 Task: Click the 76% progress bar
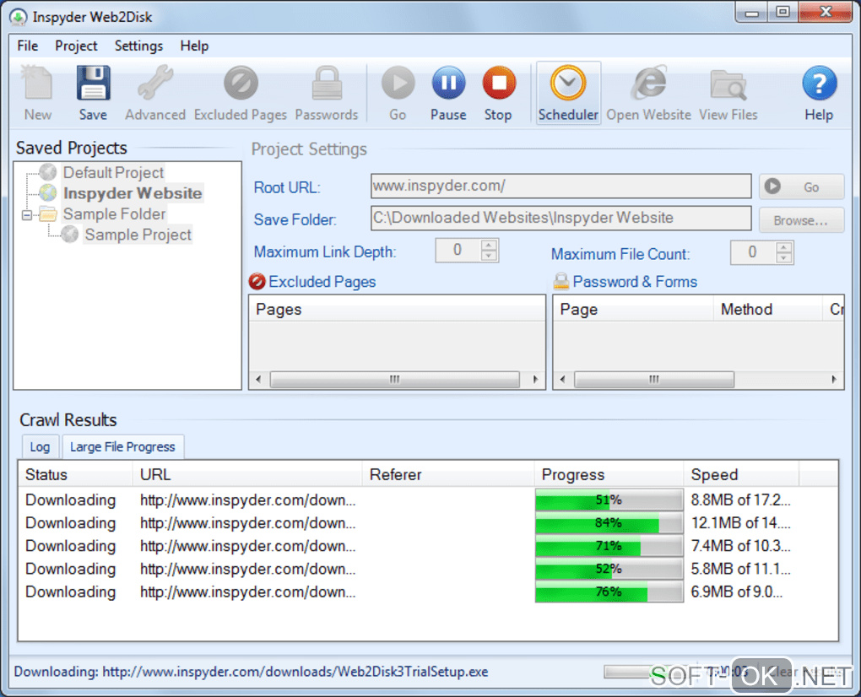pyautogui.click(x=609, y=592)
